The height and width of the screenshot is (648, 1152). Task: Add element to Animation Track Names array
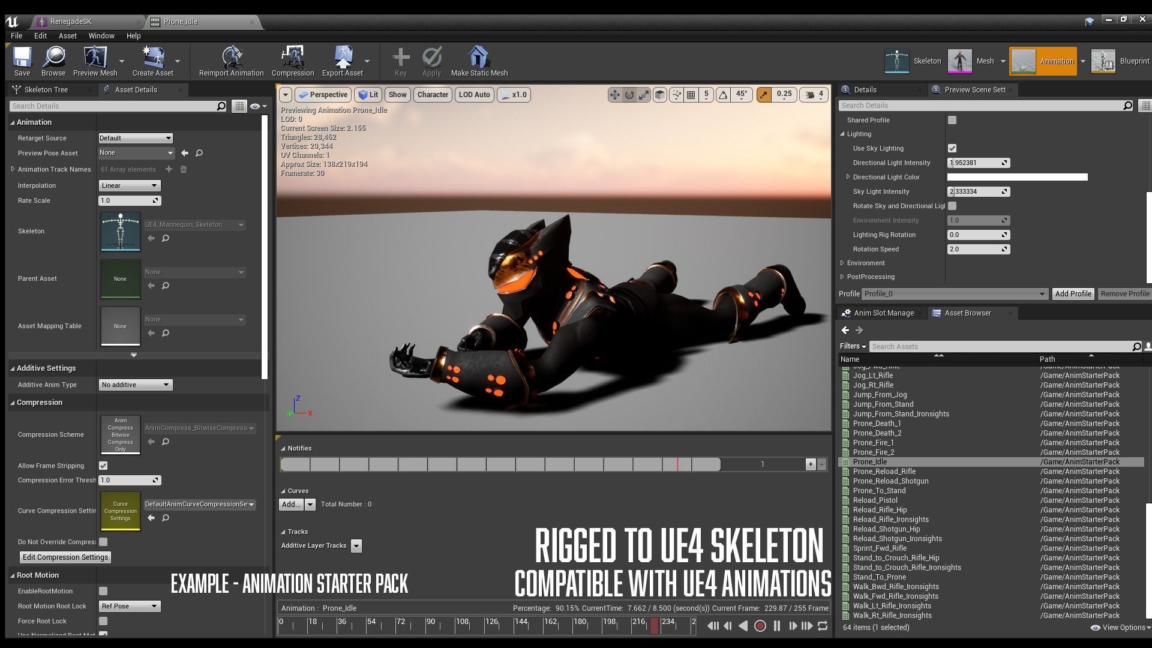point(169,169)
